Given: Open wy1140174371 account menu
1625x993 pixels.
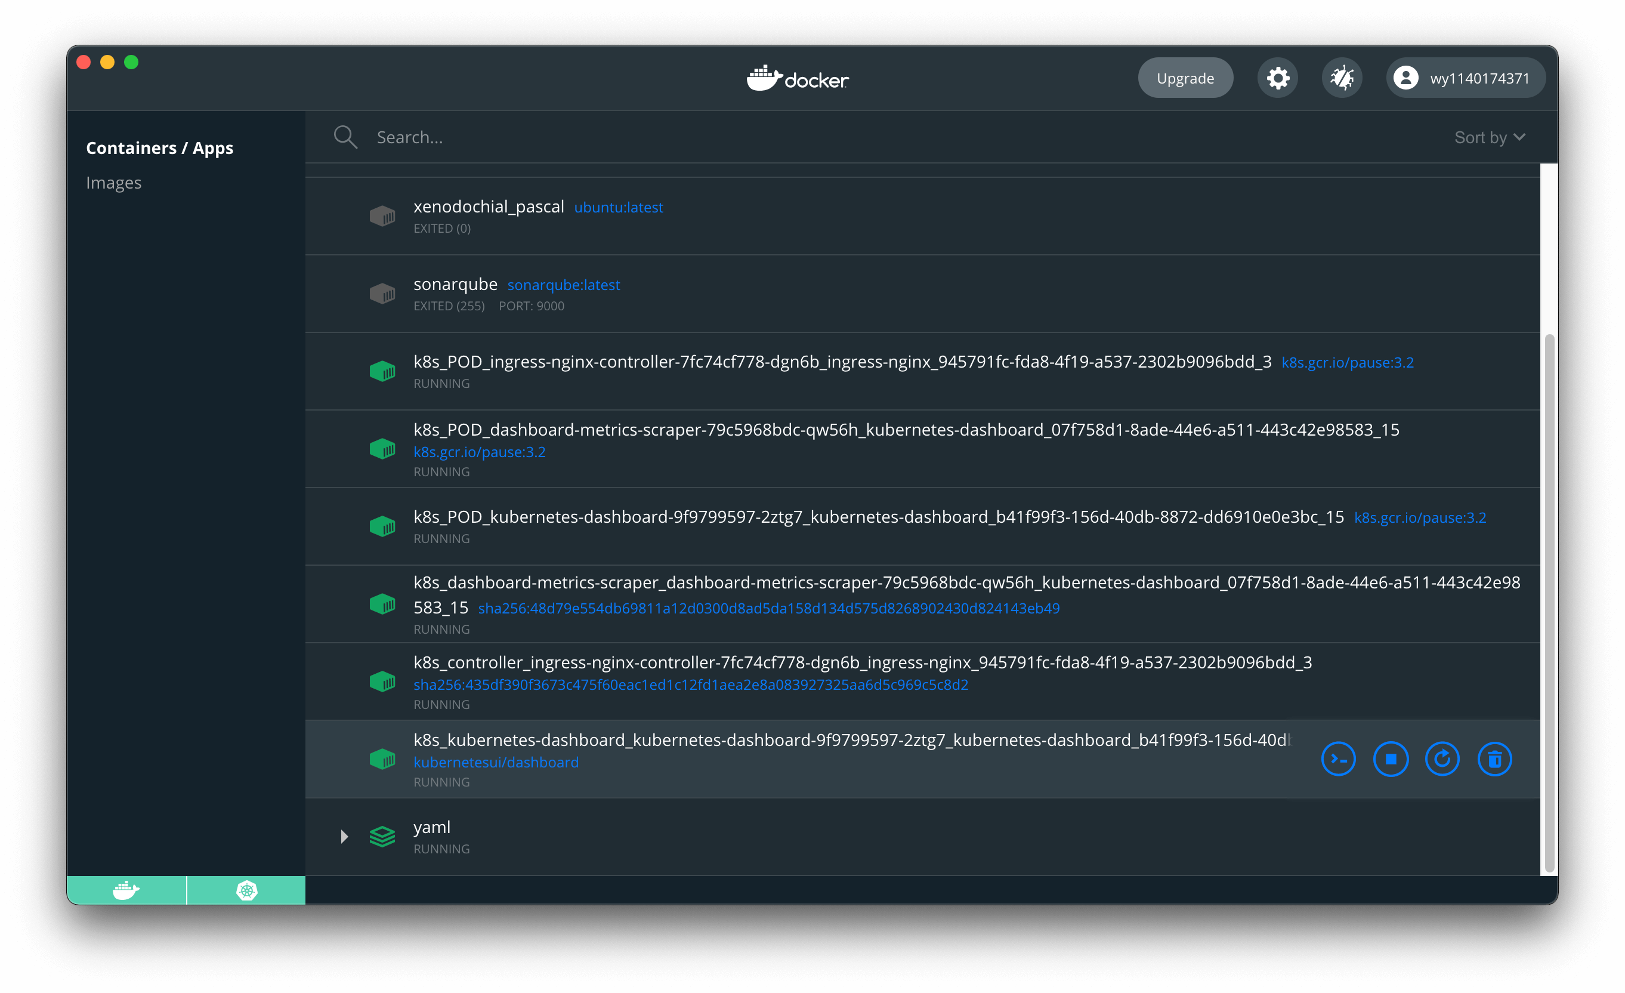Looking at the screenshot, I should (1465, 78).
